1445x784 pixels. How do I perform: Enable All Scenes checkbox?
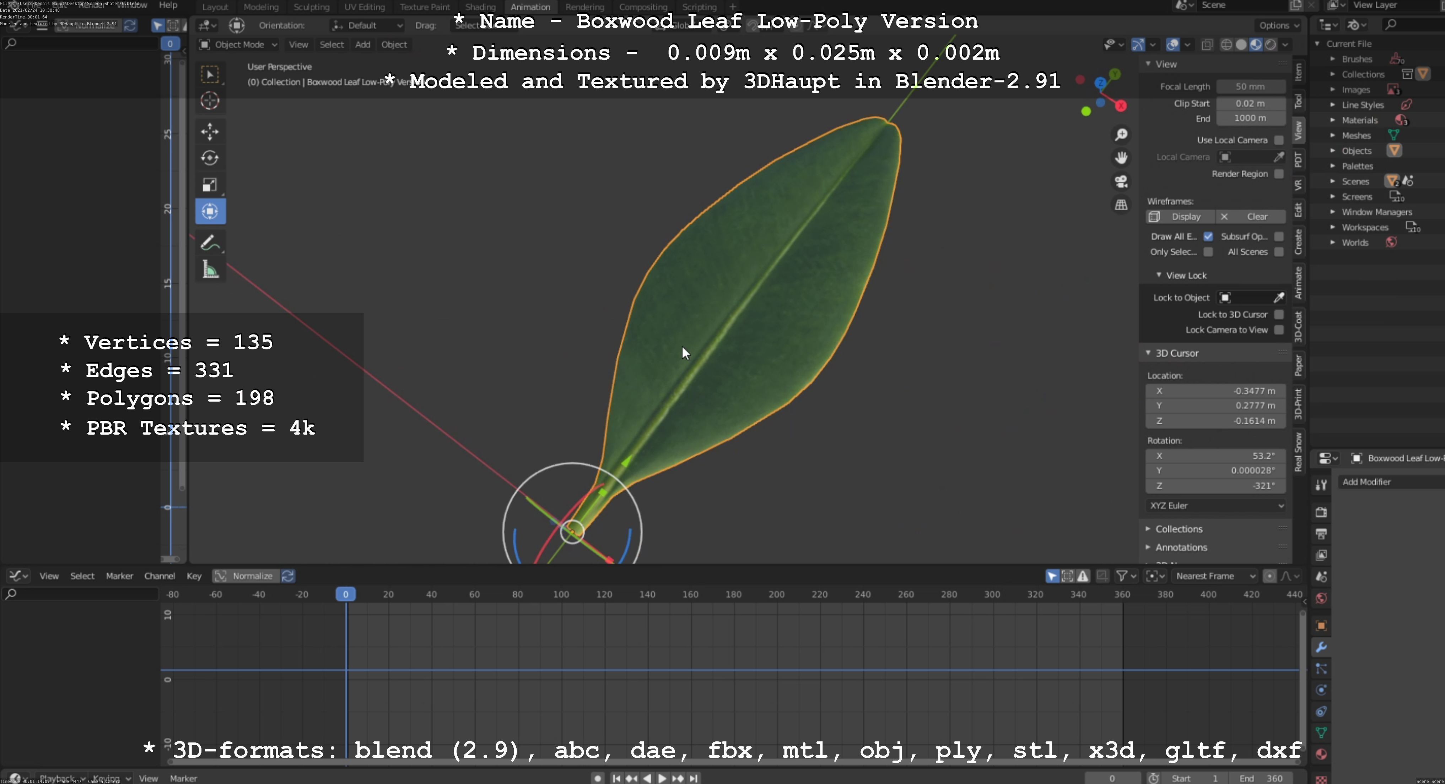(x=1279, y=252)
